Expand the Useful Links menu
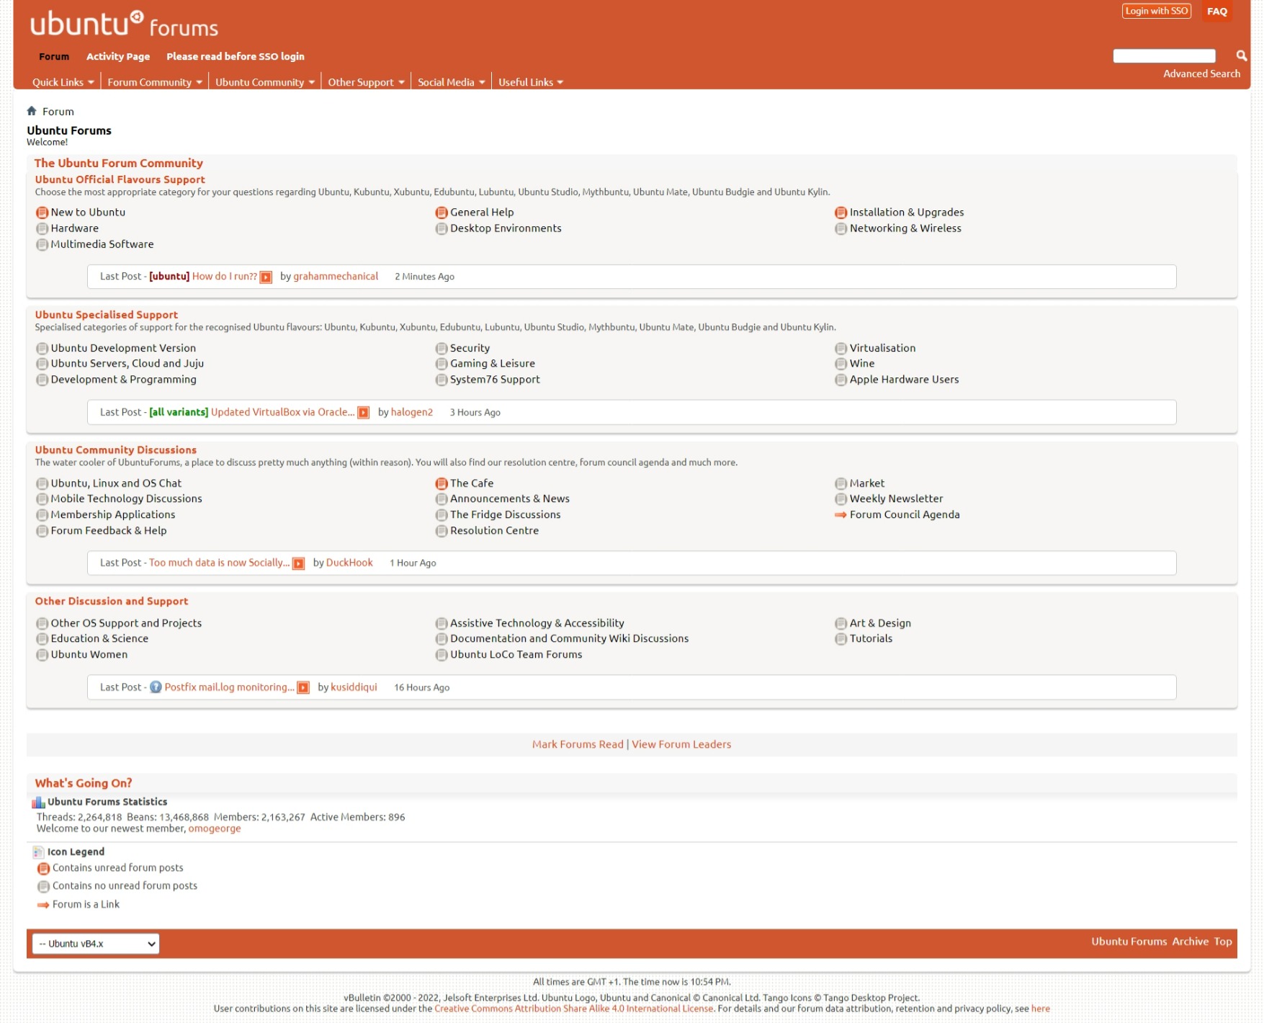 point(530,82)
